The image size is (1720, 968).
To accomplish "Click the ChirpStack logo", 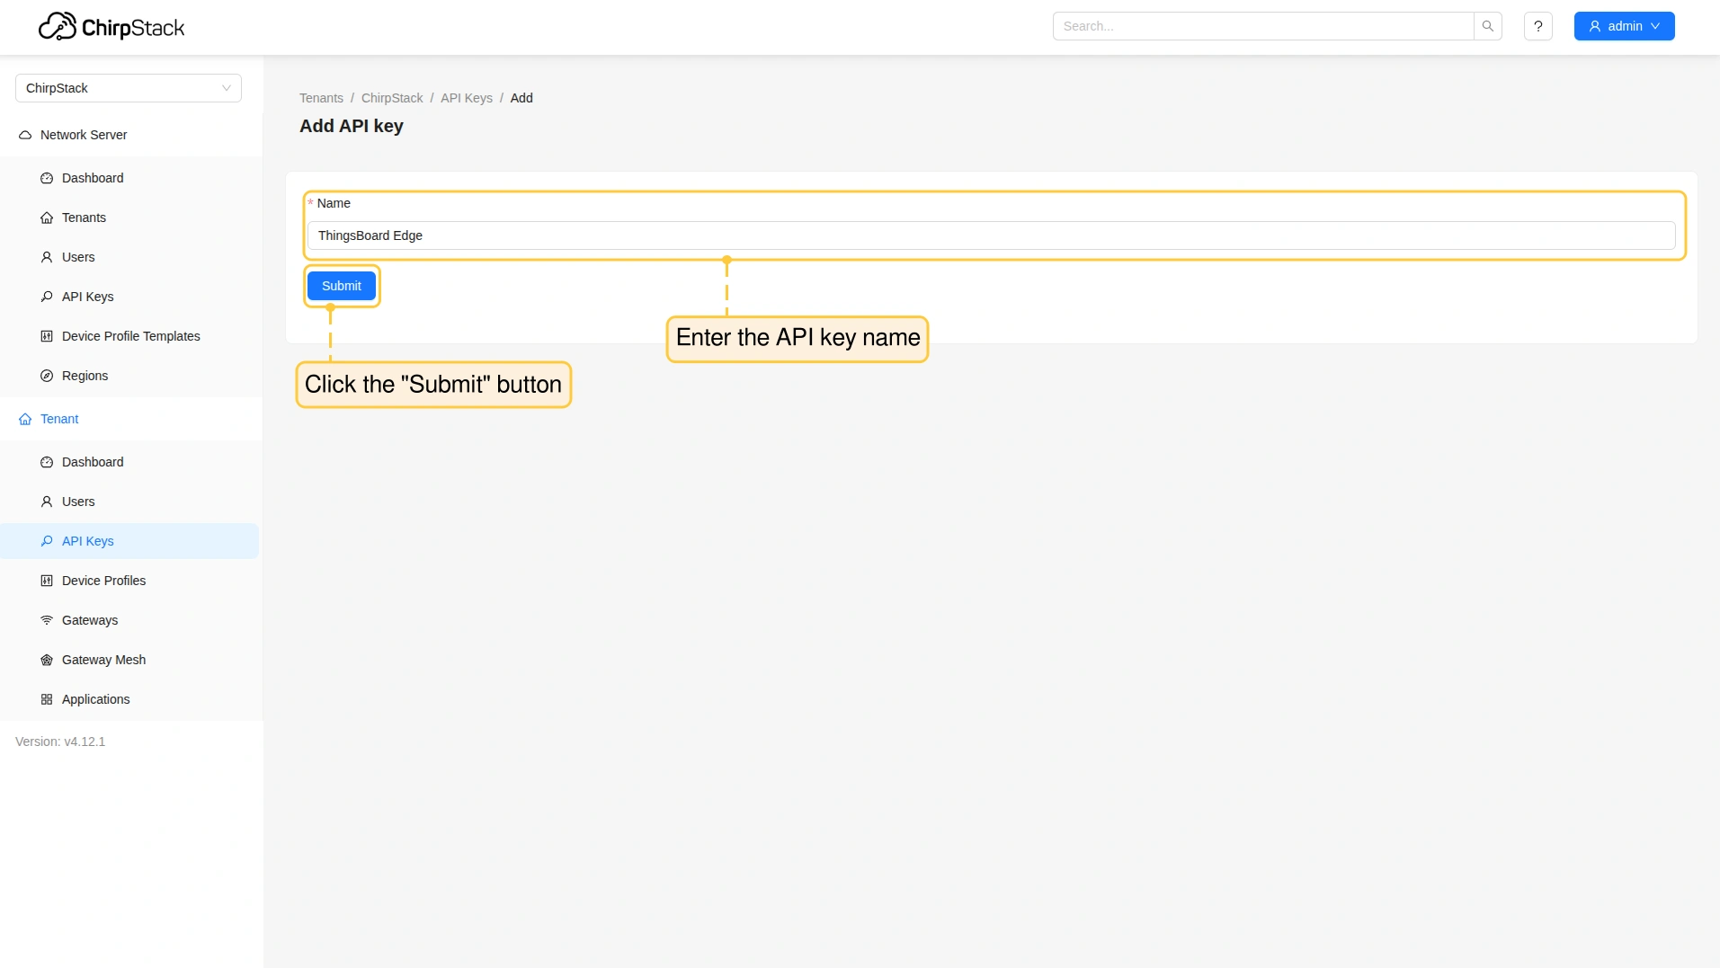I will tap(111, 27).
